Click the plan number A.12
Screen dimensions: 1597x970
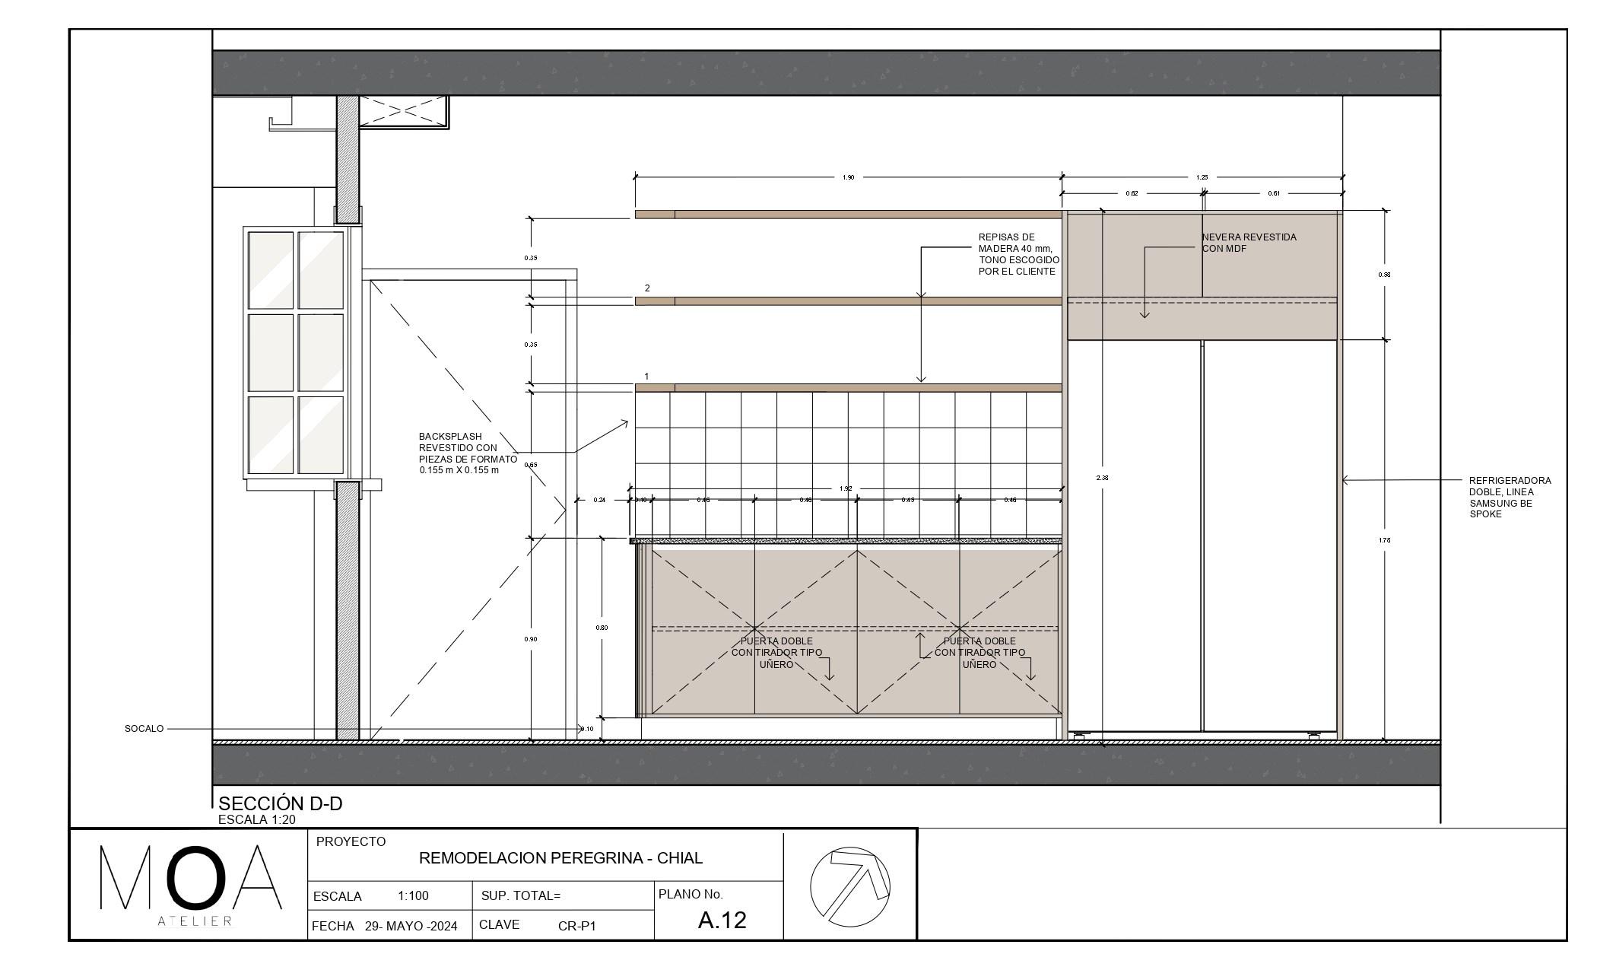(722, 921)
